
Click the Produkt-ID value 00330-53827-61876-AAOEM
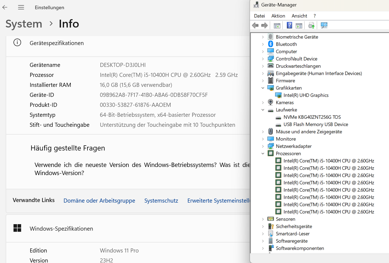point(136,105)
